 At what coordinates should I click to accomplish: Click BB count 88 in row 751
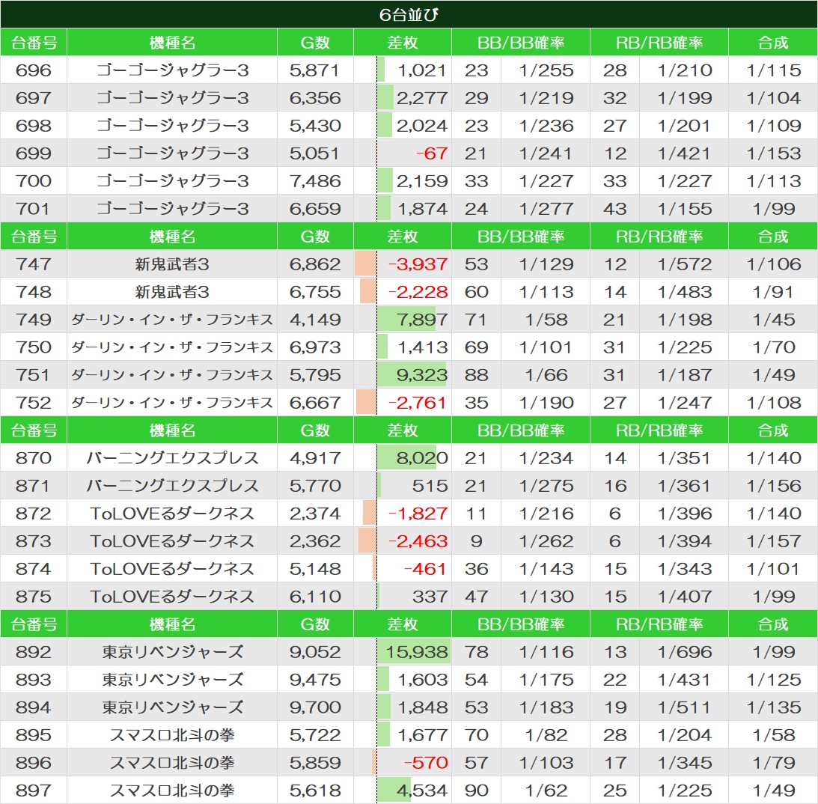[476, 374]
